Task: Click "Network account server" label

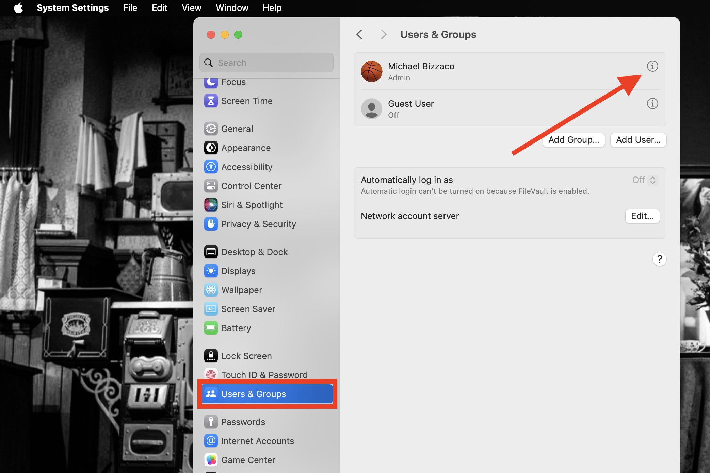Action: [x=410, y=216]
